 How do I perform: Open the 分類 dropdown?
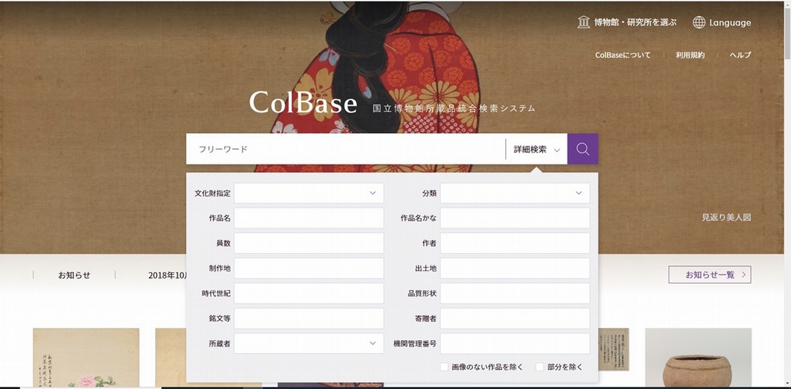click(515, 193)
